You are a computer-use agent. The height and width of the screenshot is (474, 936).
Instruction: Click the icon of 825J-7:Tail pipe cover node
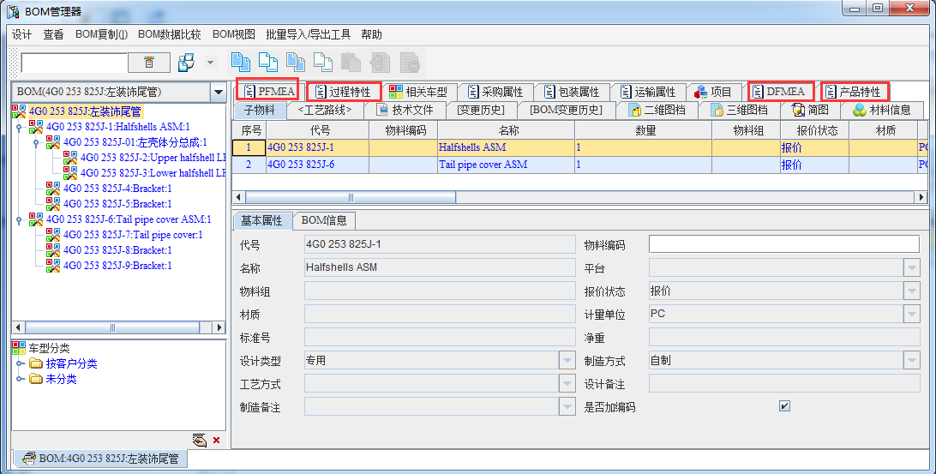tap(53, 235)
